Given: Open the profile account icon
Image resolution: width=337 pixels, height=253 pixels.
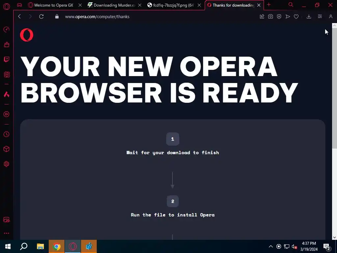Looking at the screenshot, I should (x=330, y=16).
